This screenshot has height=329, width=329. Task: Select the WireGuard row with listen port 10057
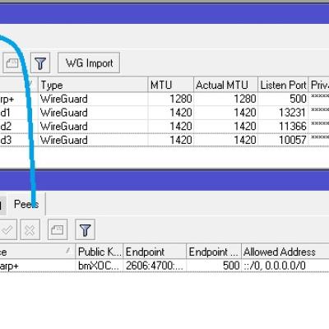tap(164, 140)
